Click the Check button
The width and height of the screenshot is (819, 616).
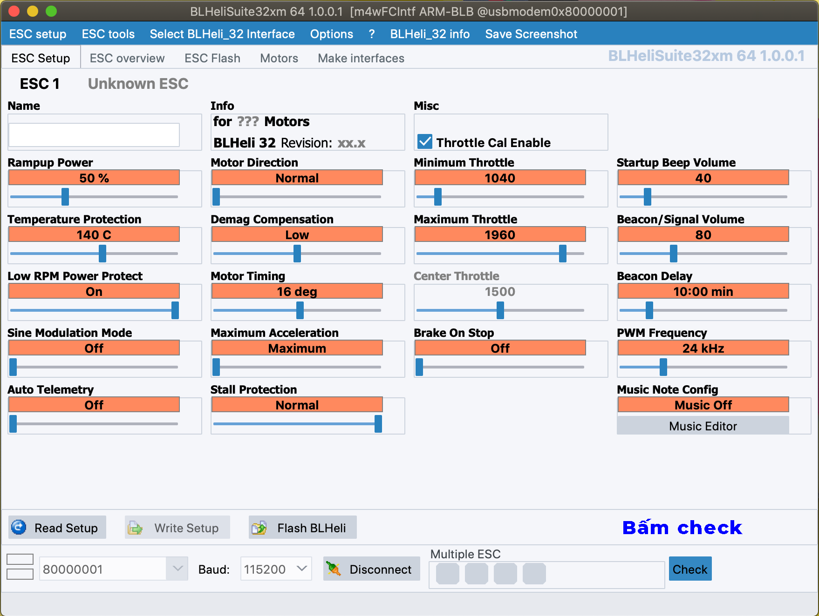(690, 569)
